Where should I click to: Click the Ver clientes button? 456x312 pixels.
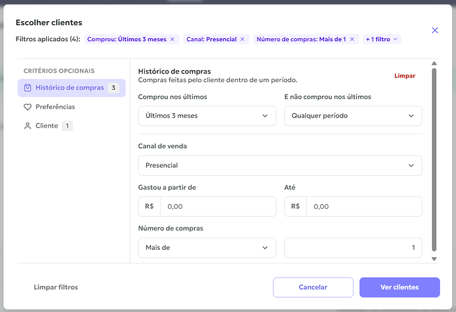click(400, 288)
